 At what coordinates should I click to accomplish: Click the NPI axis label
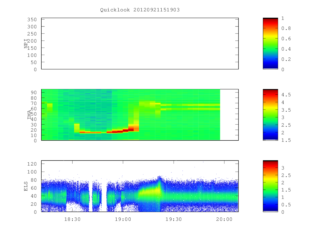coord(26,44)
